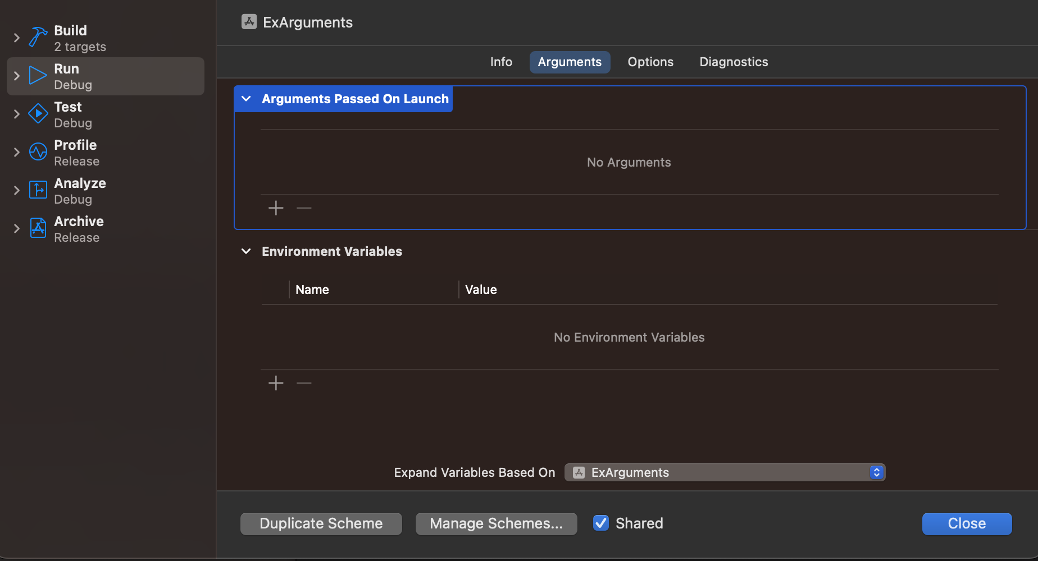
Task: Expand the Analyze action disclosure chevron
Action: [16, 190]
